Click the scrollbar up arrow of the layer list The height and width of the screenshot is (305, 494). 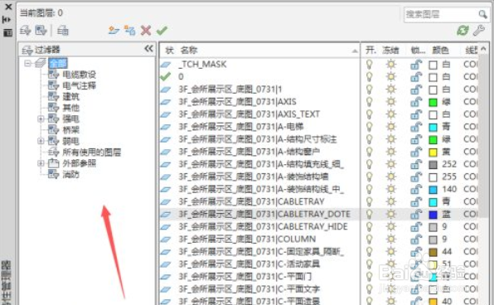point(483,49)
